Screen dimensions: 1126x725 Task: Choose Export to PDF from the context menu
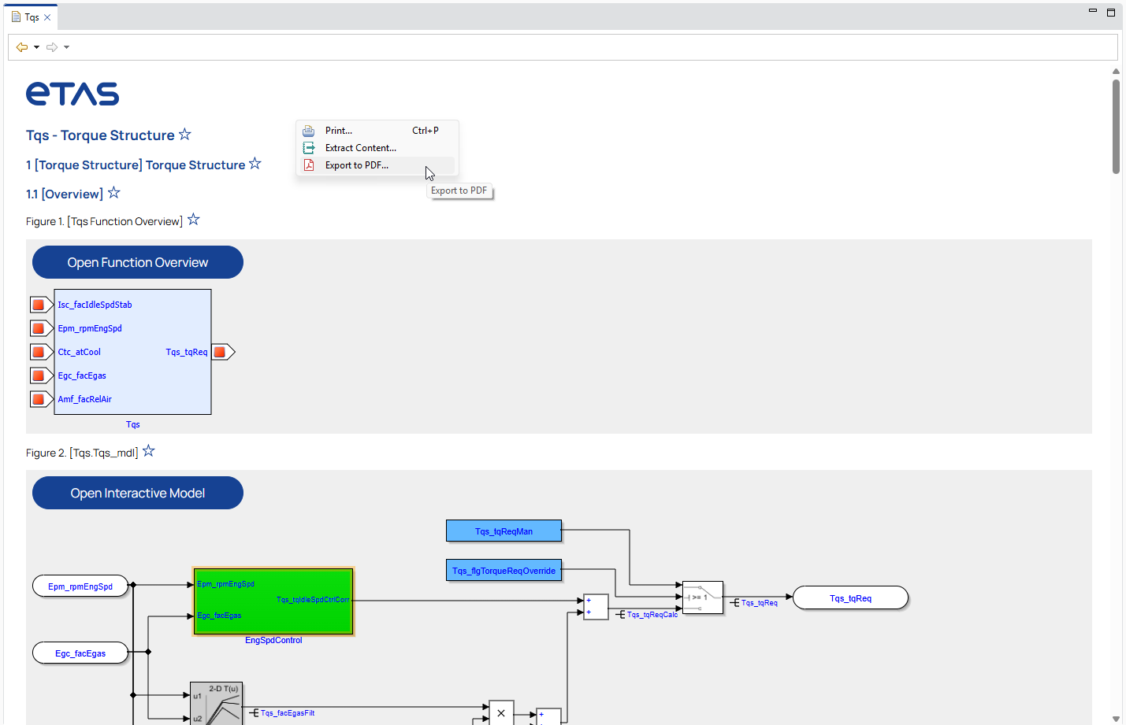355,165
